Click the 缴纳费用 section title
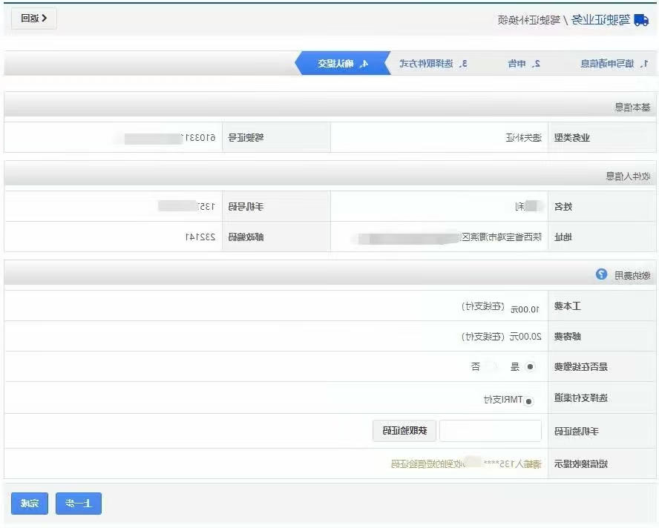 click(632, 275)
